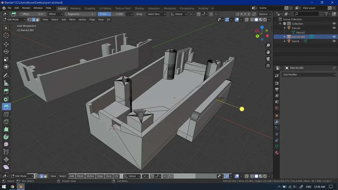Uncheck the Collection exclude checkbox in outliner
Viewport: 338px width, 190px height.
[x=285, y=24]
